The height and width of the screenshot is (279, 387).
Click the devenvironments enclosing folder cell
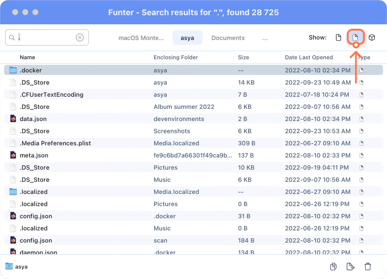click(179, 119)
